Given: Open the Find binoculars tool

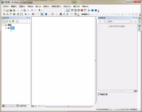Looking at the screenshot, I should click(x=61, y=14).
